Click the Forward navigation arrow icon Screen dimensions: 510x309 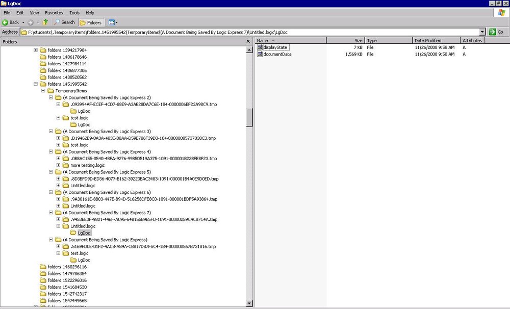[x=31, y=22]
